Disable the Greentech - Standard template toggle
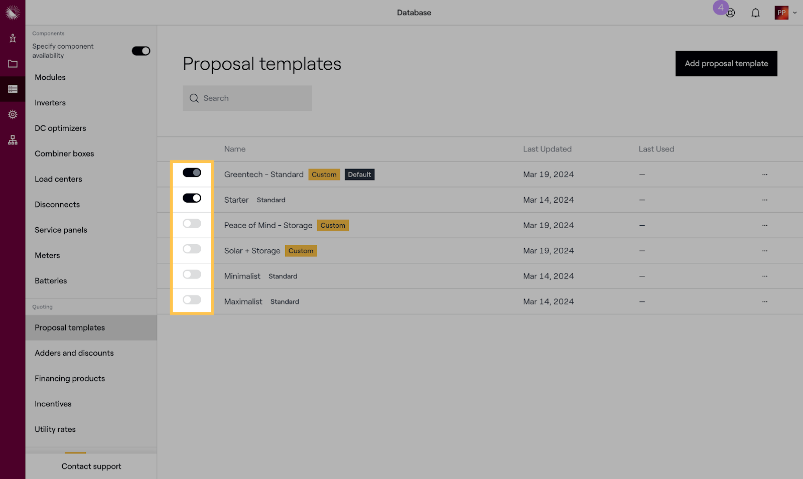The image size is (803, 479). click(x=192, y=173)
